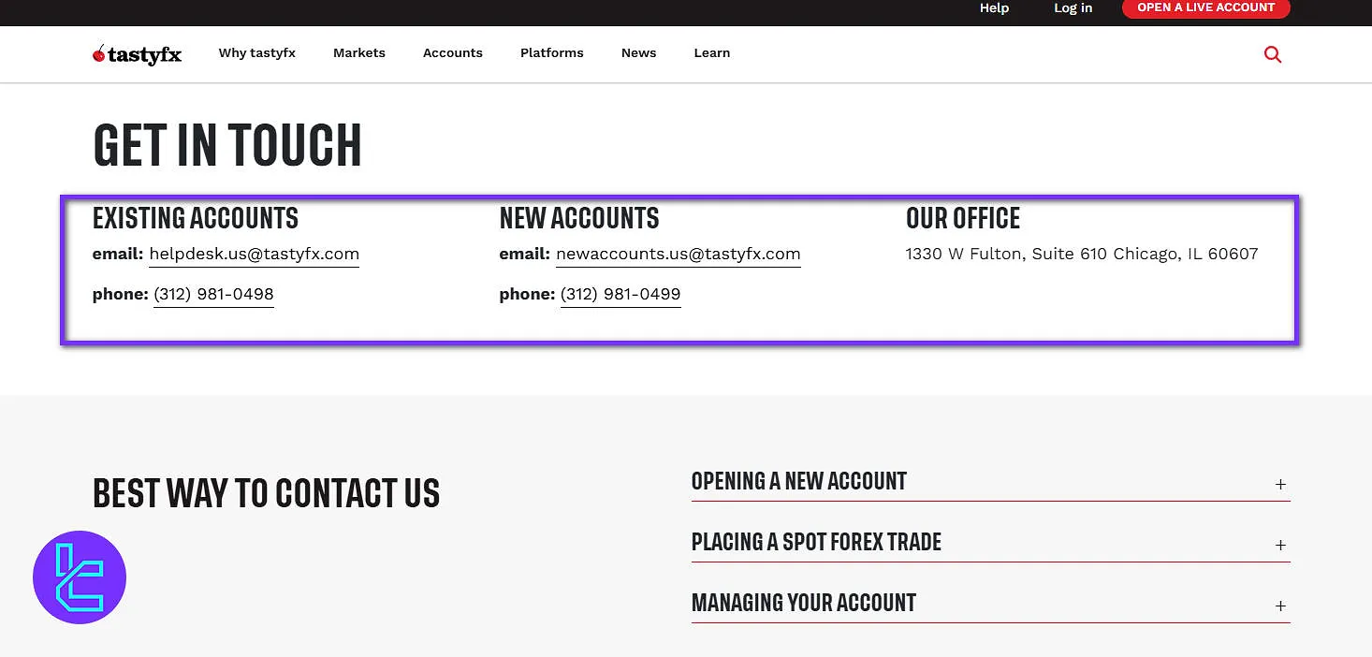Go to the News menu item
Image resolution: width=1372 pixels, height=657 pixels.
tap(638, 53)
